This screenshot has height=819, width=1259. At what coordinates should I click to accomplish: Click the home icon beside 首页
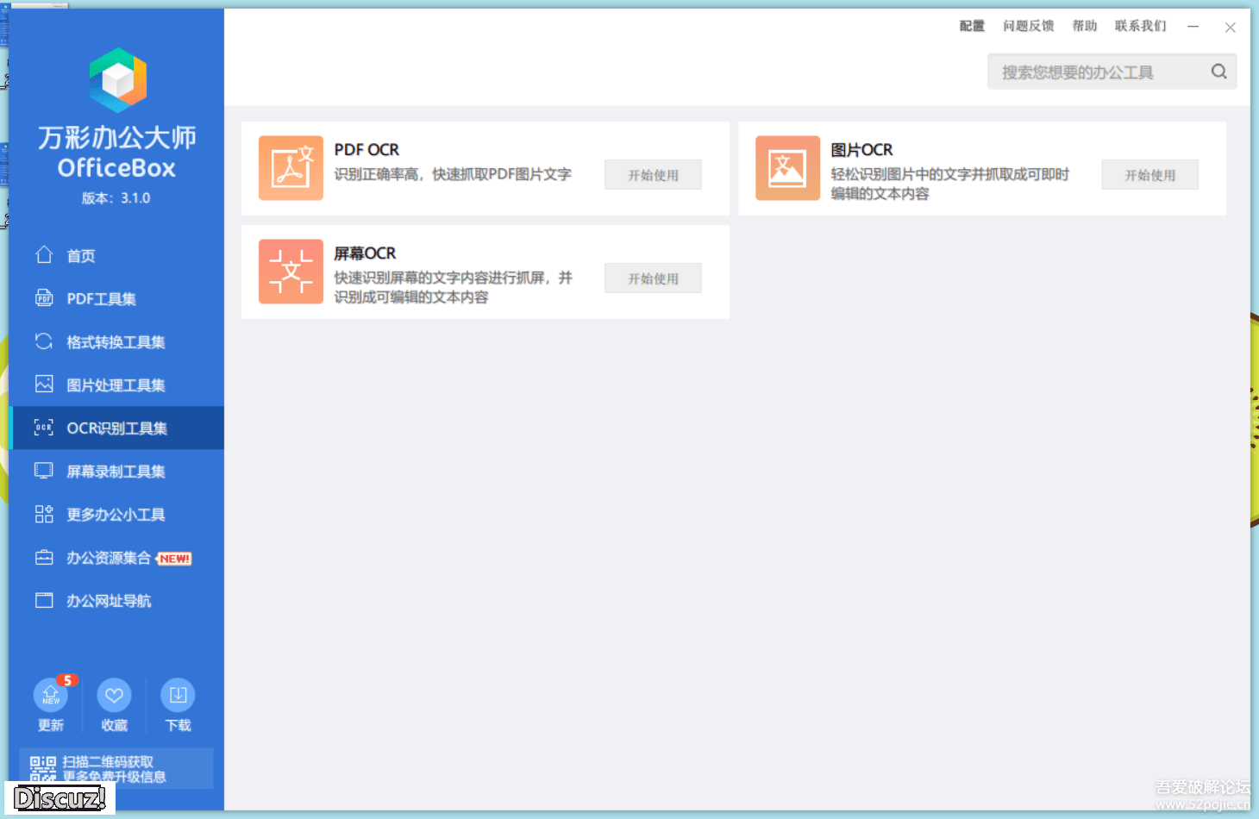pyautogui.click(x=44, y=254)
